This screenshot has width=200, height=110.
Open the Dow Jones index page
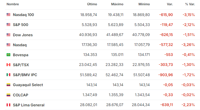23,35
